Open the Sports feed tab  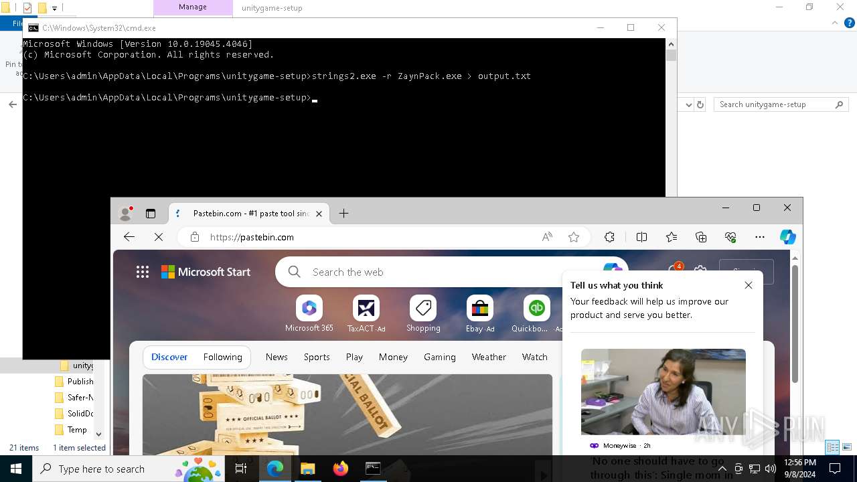click(317, 357)
